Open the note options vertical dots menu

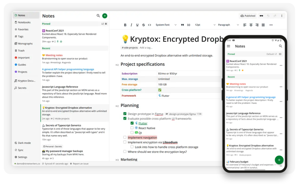click(x=282, y=16)
